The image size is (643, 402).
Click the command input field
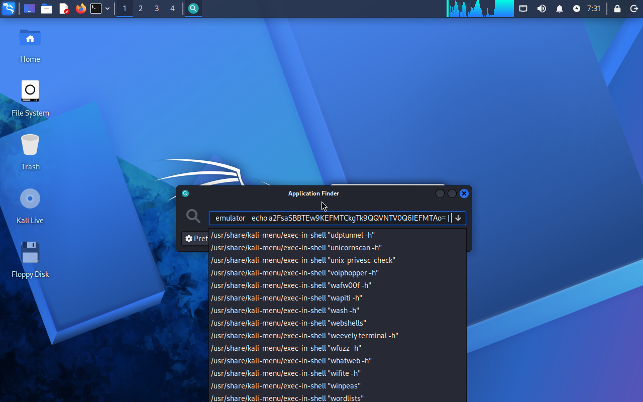[x=331, y=218]
